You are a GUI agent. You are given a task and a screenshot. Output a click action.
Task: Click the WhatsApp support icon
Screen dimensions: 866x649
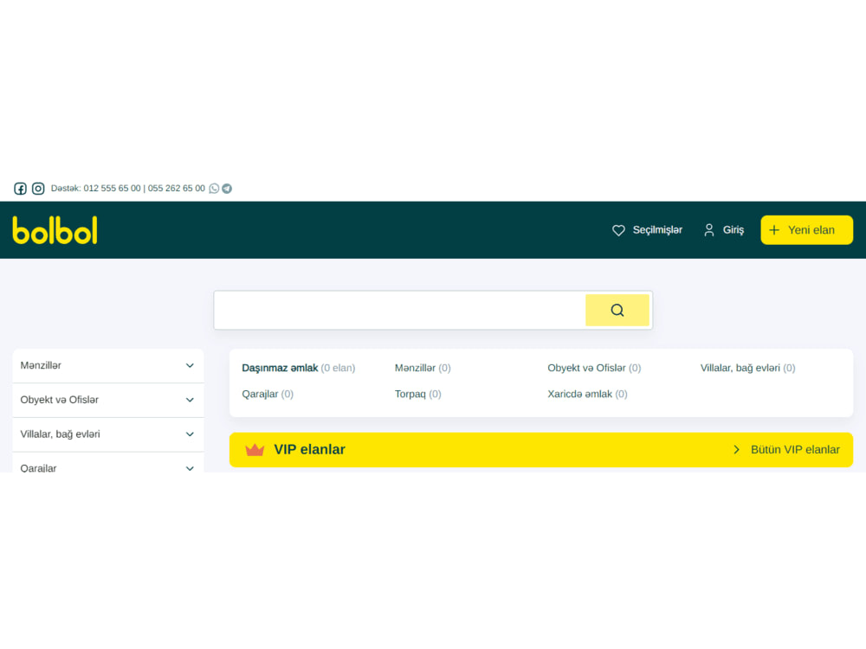(x=214, y=189)
